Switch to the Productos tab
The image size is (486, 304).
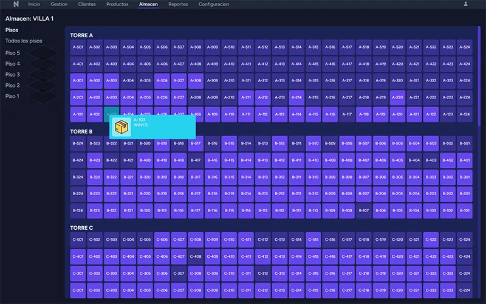tap(117, 4)
